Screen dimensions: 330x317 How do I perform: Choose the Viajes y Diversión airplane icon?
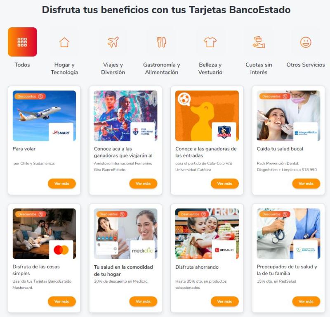[113, 42]
